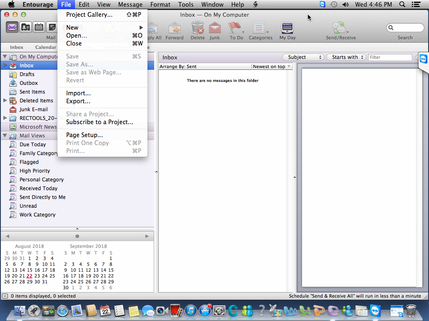Viewport: 429px width, 321px height.
Task: Open the Edit menu
Action: coord(84,4)
